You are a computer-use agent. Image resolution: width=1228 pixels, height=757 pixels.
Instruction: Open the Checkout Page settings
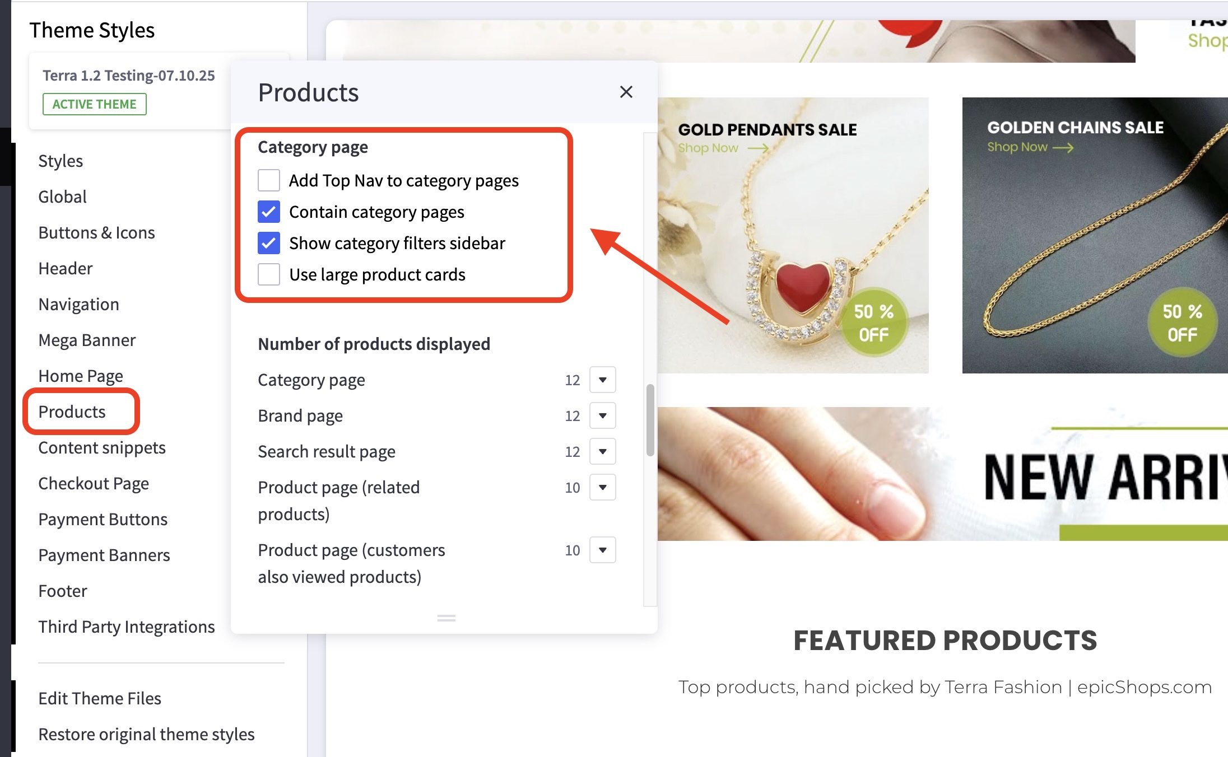coord(94,483)
